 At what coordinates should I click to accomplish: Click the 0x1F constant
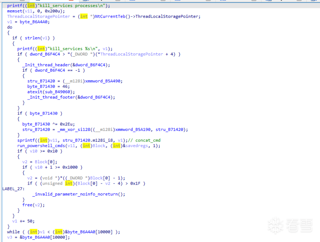135,184
